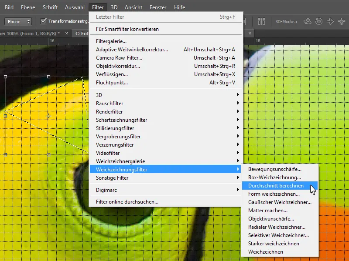Close the document tab right of the menu
This screenshot has height=261, width=349.
coord(250,33)
